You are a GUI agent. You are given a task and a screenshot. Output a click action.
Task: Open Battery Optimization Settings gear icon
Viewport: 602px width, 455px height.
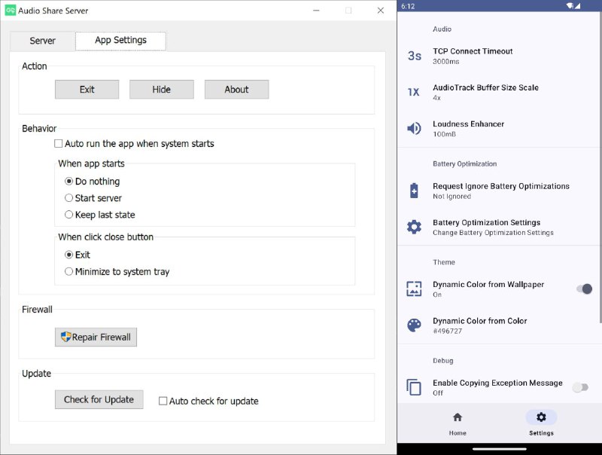point(414,227)
